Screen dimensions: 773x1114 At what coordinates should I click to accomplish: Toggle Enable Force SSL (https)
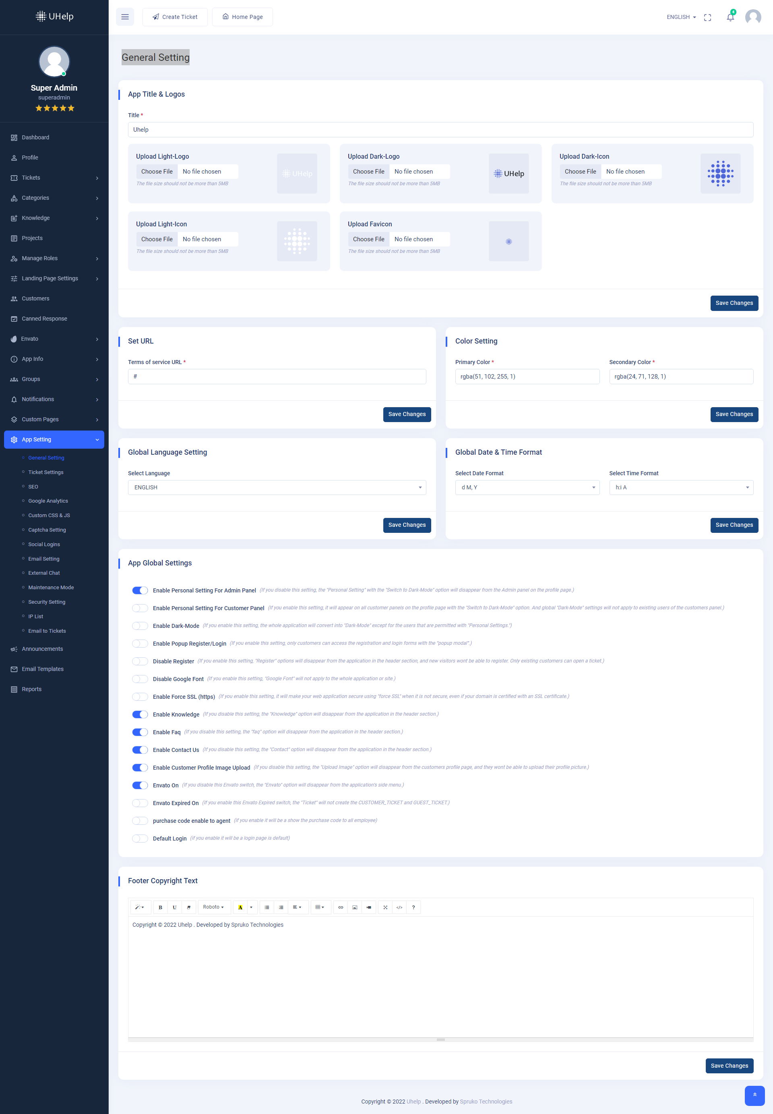pyautogui.click(x=140, y=696)
